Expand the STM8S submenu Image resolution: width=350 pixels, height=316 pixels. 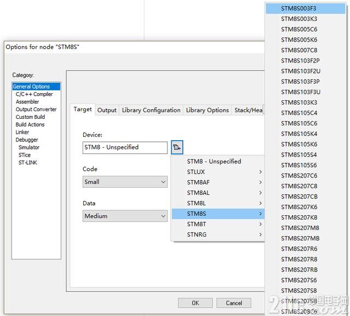[x=218, y=214]
